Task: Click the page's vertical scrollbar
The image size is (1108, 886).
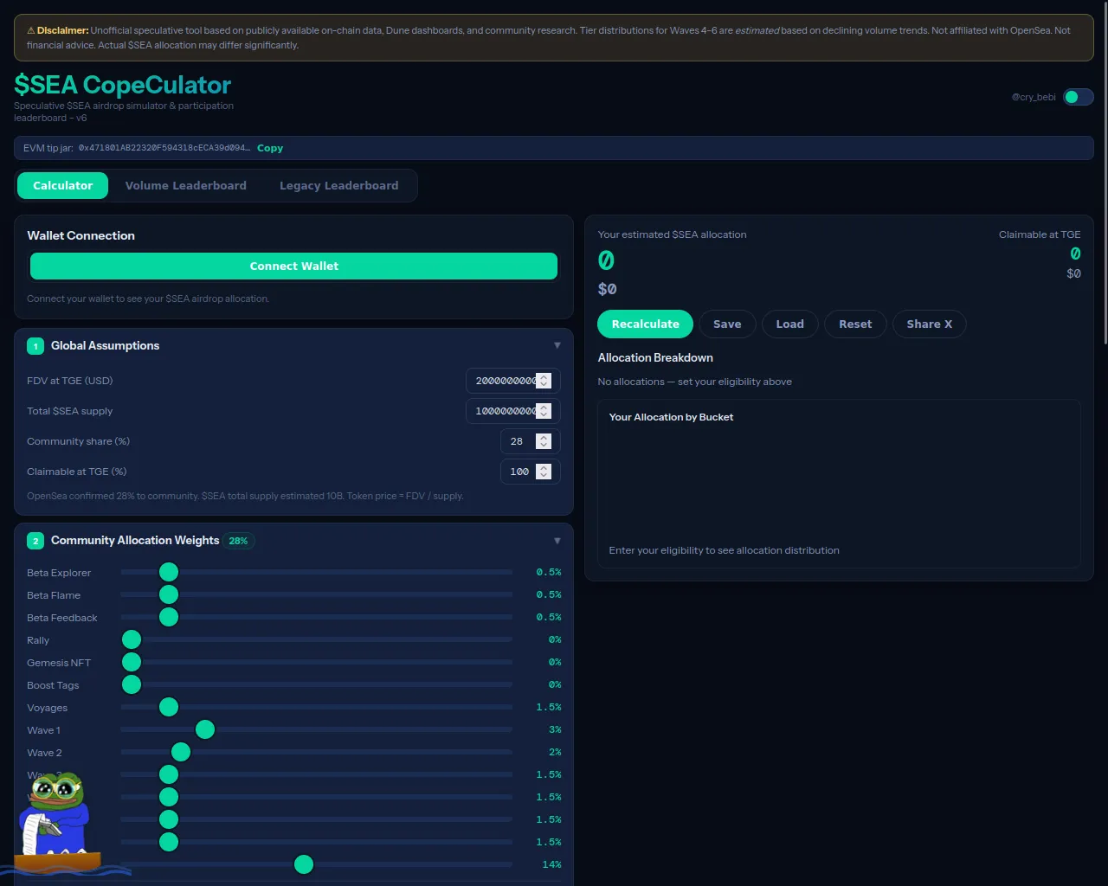Action: [x=1105, y=173]
